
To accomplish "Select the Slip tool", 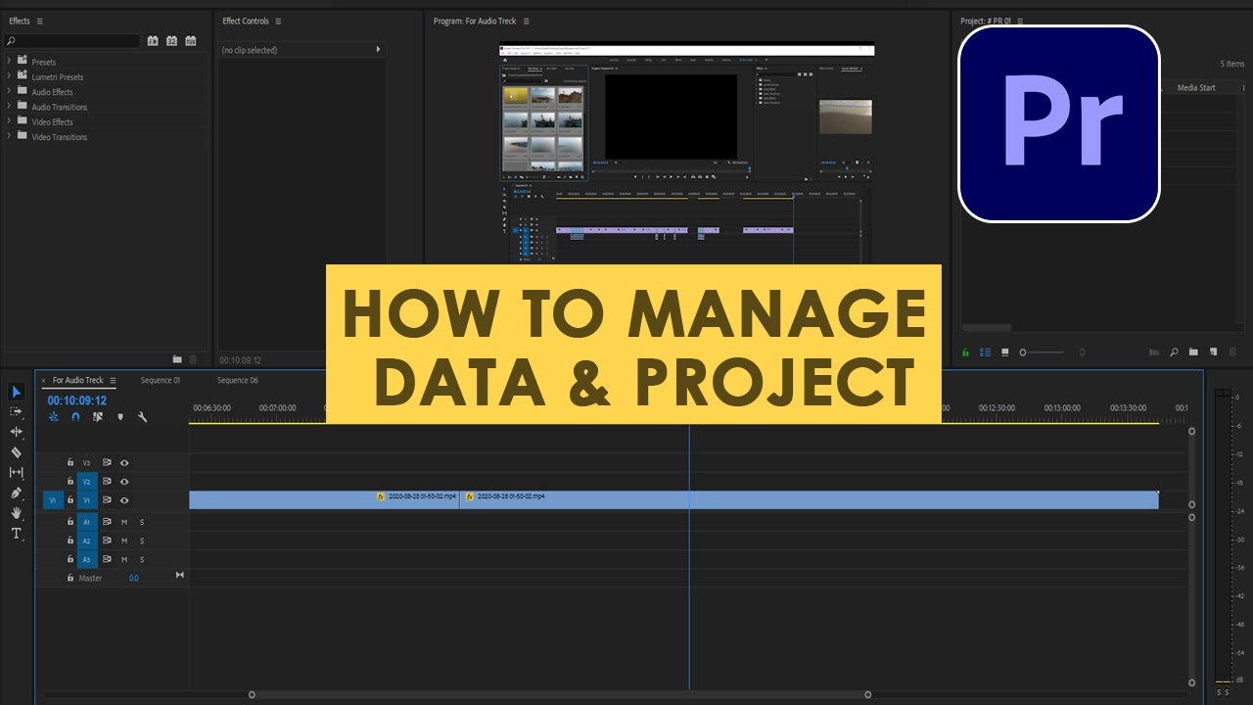I will tap(17, 472).
